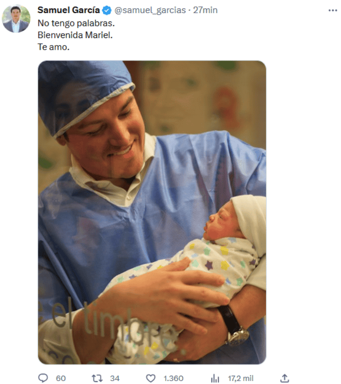Expand the photo of the man holding a baby
The height and width of the screenshot is (384, 341).
pyautogui.click(x=152, y=212)
